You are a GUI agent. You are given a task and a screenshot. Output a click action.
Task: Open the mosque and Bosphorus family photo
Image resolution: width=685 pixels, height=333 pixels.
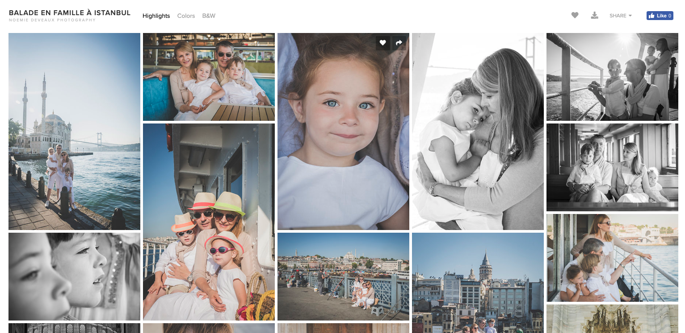click(74, 132)
